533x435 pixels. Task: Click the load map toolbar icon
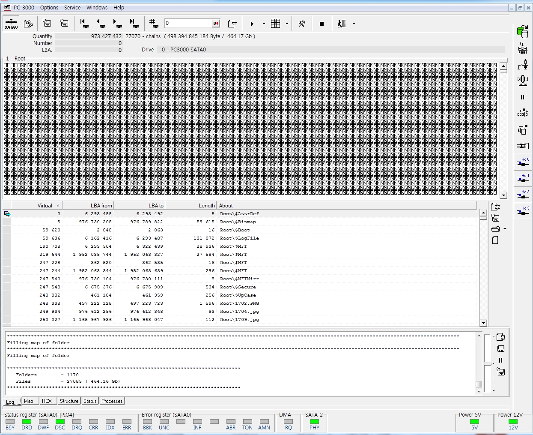tap(64, 23)
